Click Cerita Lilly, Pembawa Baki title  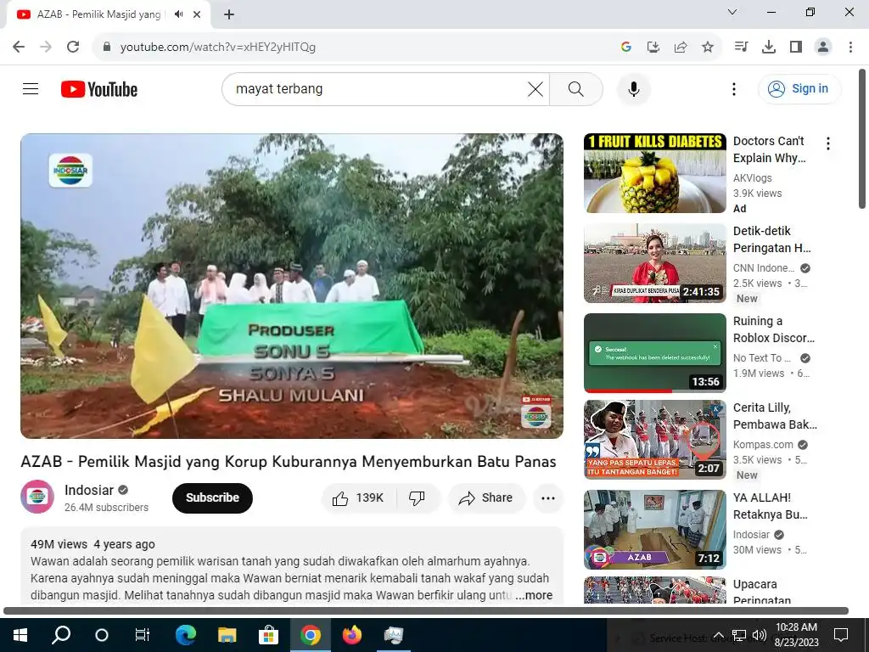point(775,416)
